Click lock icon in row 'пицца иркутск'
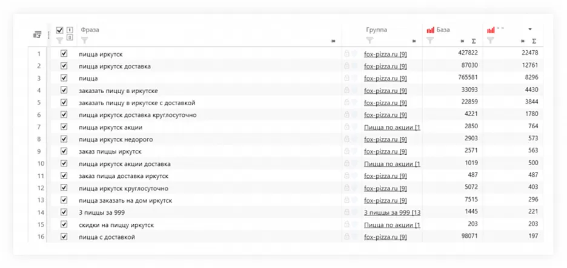 (x=347, y=54)
